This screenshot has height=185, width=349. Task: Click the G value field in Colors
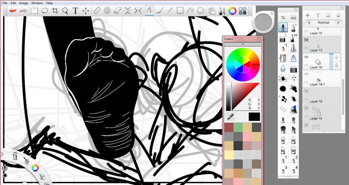[x=256, y=104]
